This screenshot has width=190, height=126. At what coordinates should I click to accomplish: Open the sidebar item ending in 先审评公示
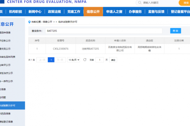(x=5, y=65)
